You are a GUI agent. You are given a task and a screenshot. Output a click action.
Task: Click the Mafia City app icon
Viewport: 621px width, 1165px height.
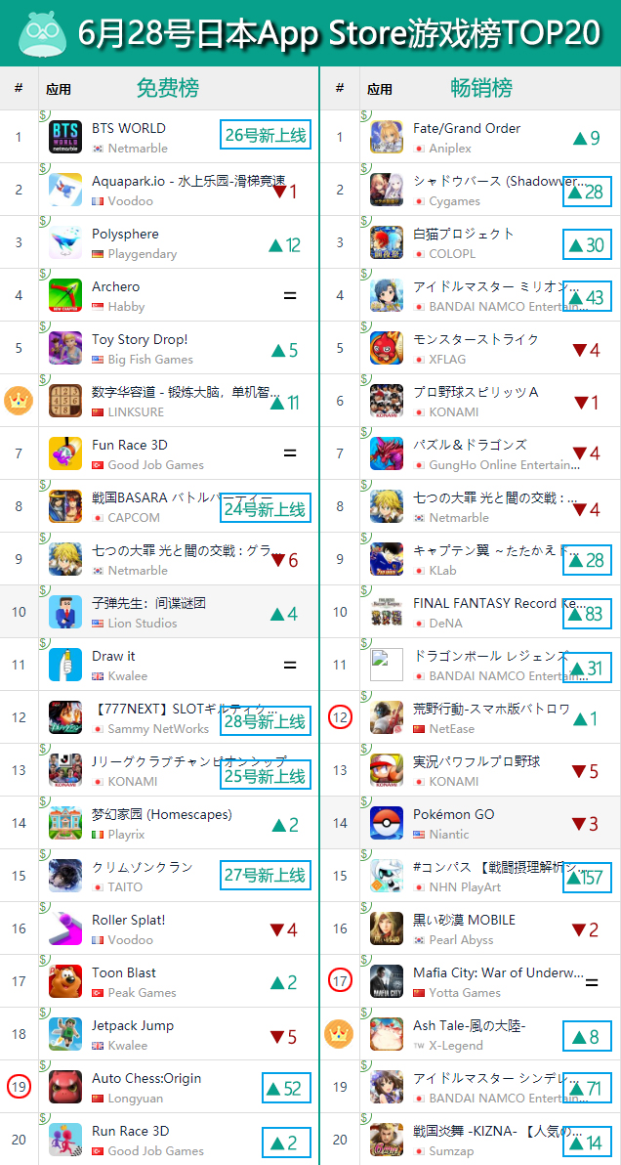pos(387,981)
